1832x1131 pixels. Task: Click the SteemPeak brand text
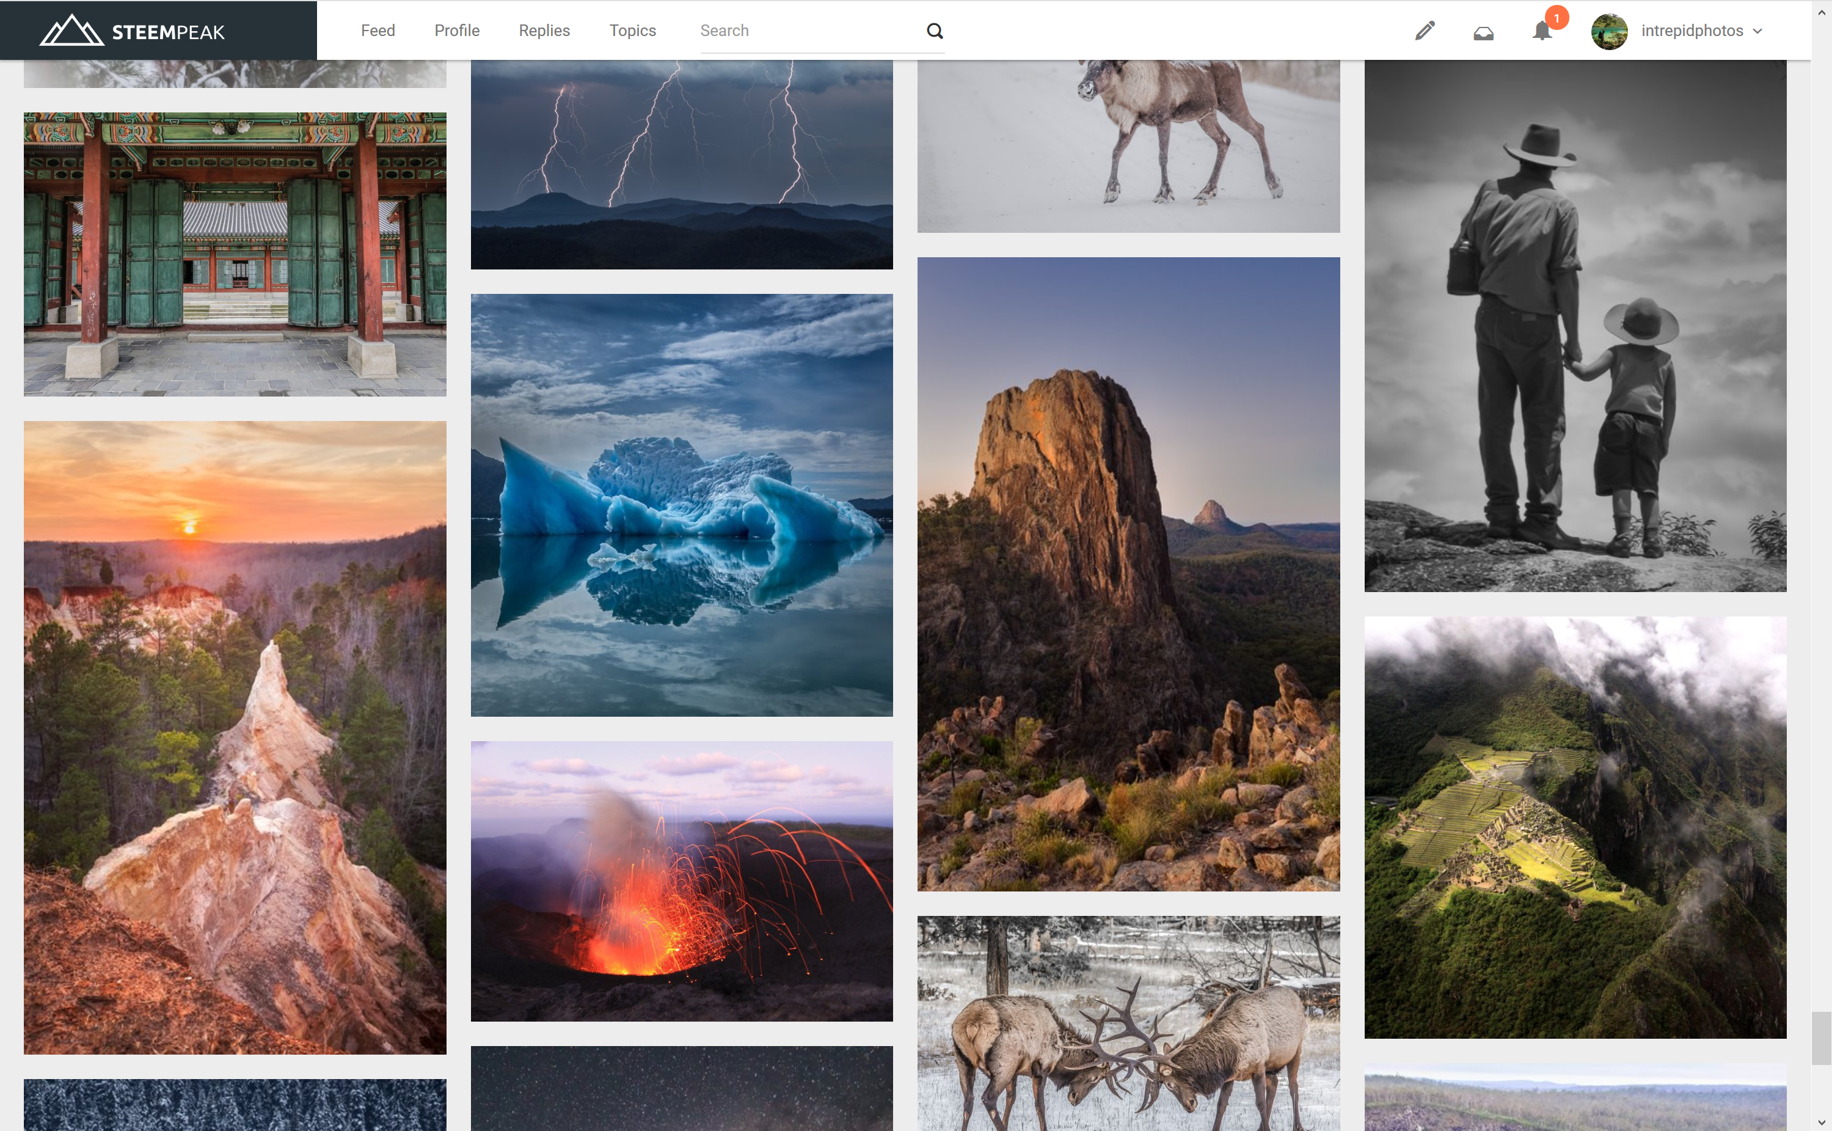click(x=168, y=32)
